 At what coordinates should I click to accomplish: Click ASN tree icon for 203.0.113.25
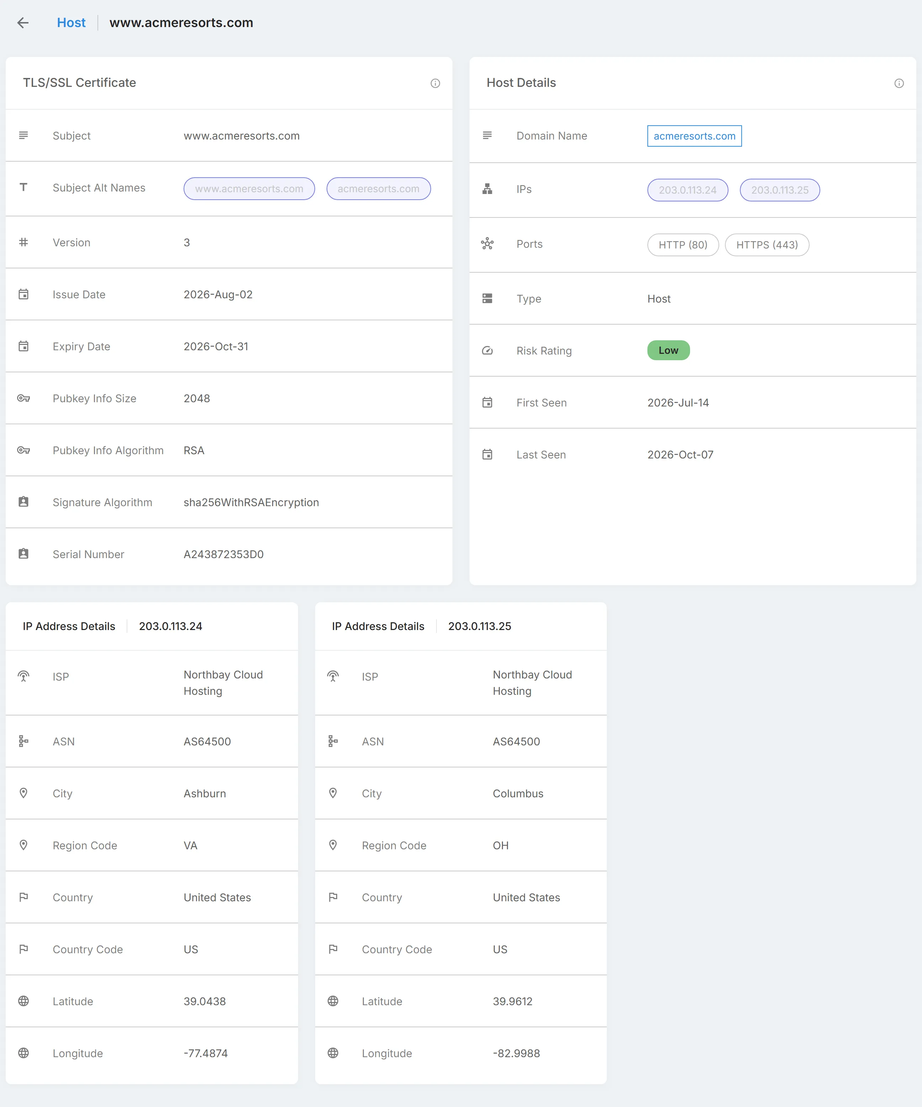click(x=333, y=741)
